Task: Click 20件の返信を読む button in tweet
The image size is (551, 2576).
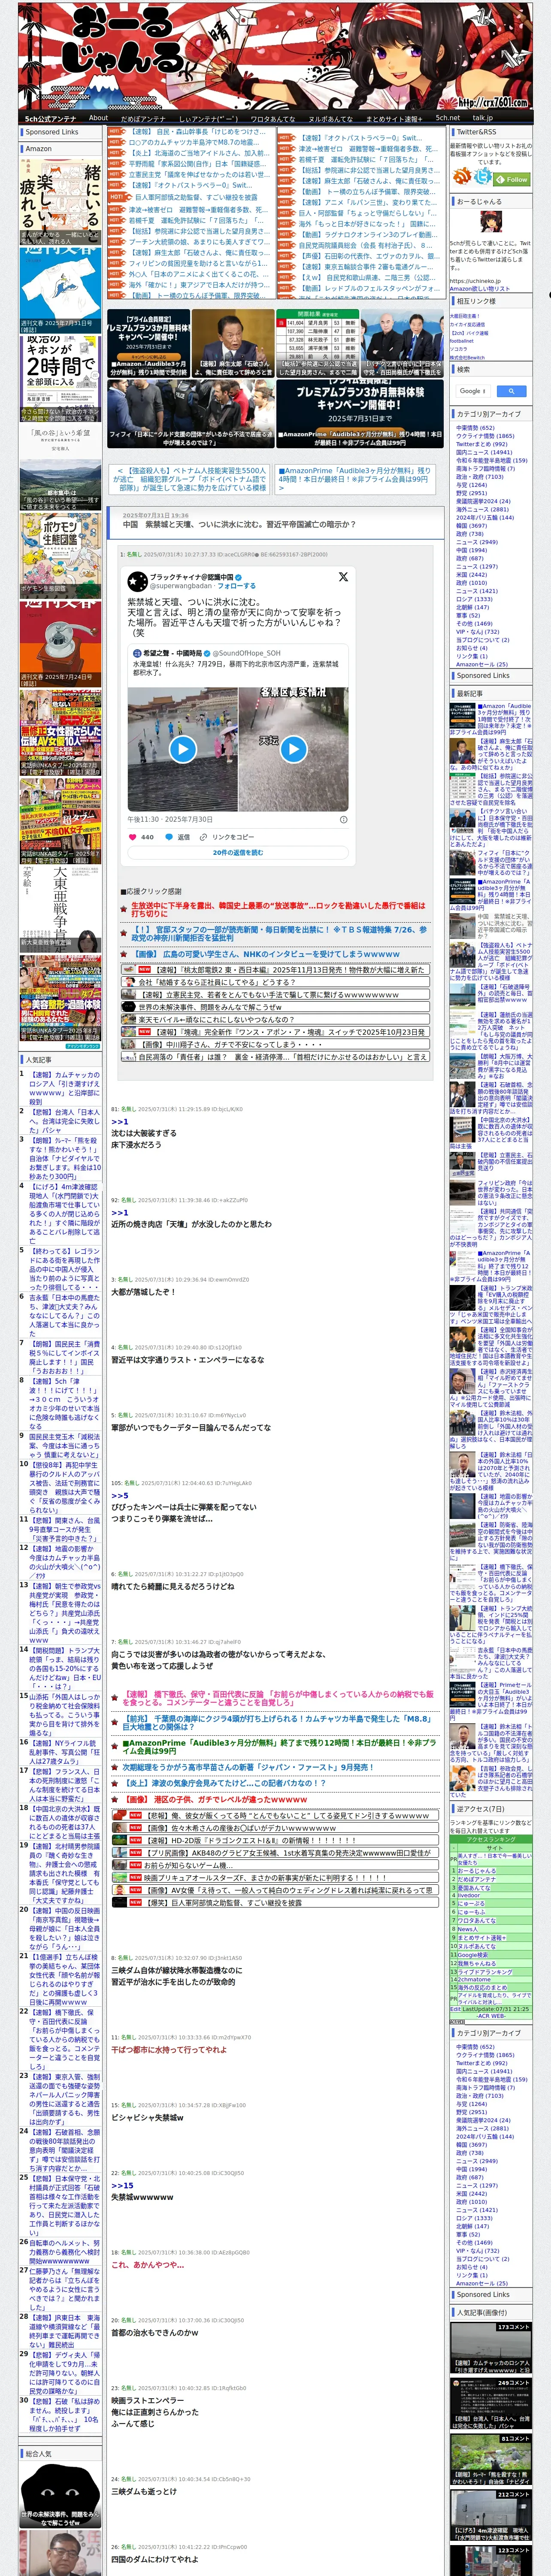Action: point(238,853)
